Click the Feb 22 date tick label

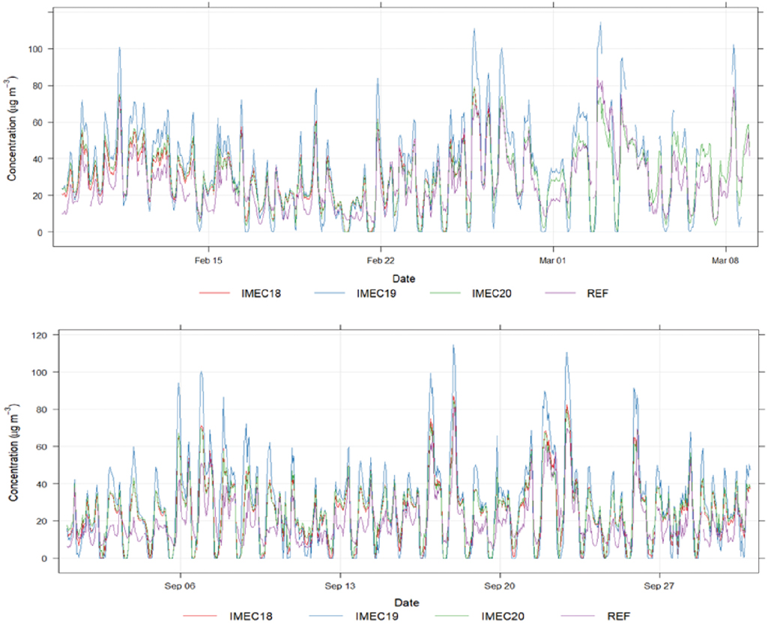pyautogui.click(x=381, y=260)
